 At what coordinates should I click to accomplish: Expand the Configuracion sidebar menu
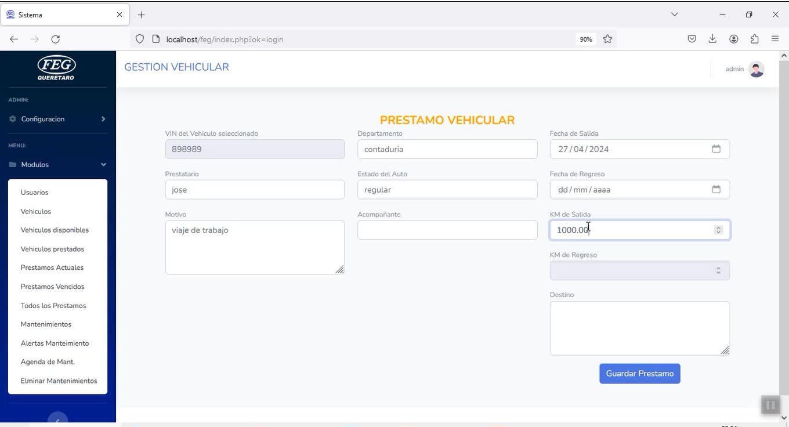(57, 119)
